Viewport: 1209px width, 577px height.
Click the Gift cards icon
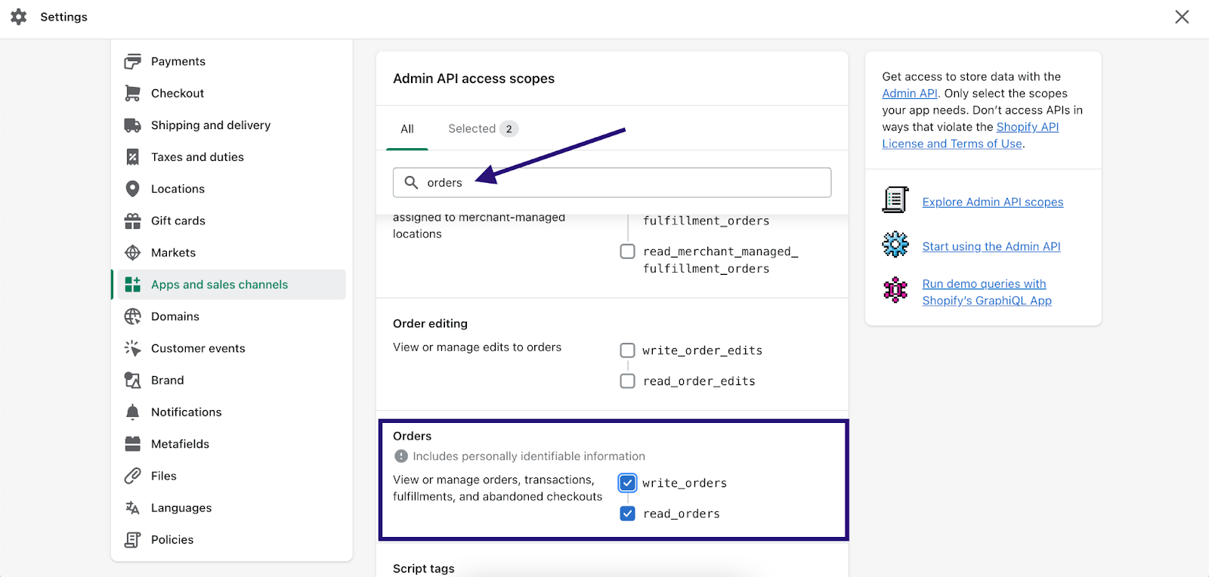point(133,221)
